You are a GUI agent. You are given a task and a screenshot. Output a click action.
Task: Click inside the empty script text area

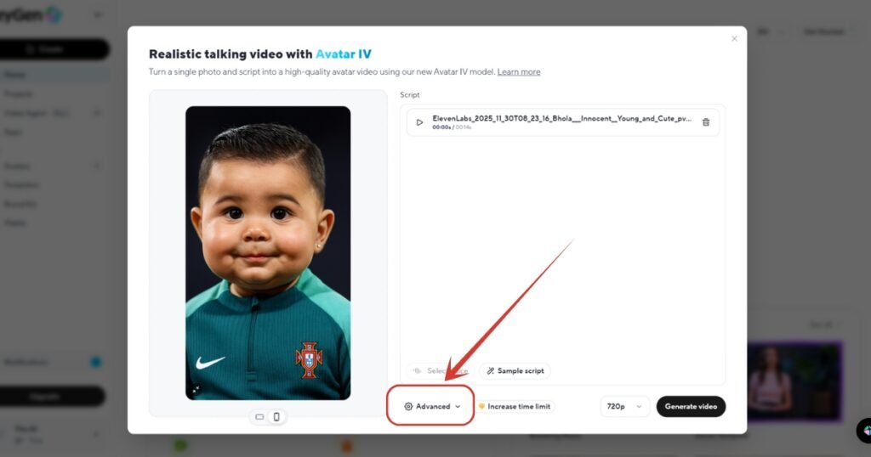[x=561, y=246]
